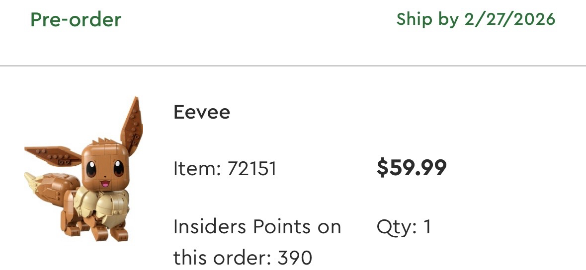Click the Qty: 1 quantity text
The height and width of the screenshot is (270, 586).
(404, 227)
